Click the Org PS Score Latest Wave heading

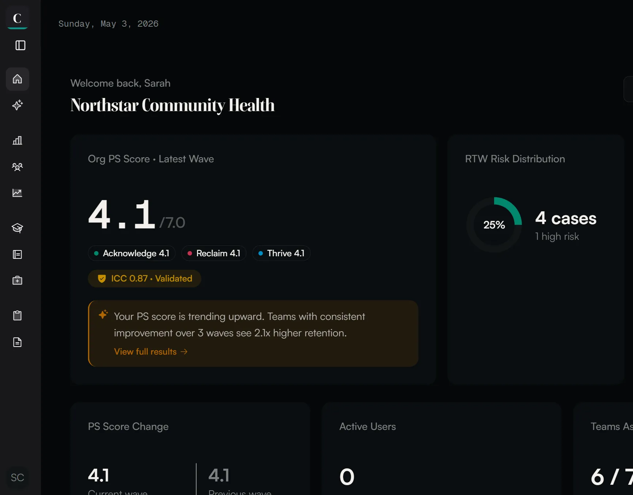[151, 159]
